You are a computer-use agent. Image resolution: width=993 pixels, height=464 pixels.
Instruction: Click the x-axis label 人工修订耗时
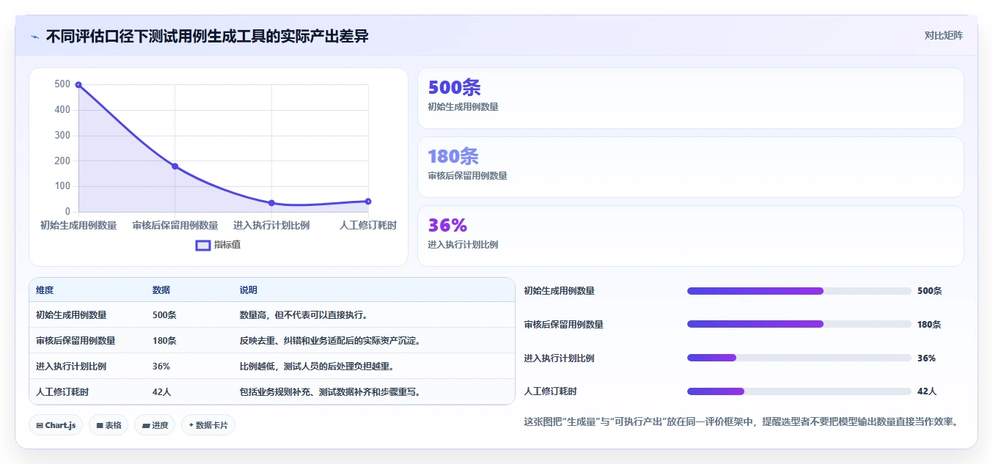[x=368, y=225]
